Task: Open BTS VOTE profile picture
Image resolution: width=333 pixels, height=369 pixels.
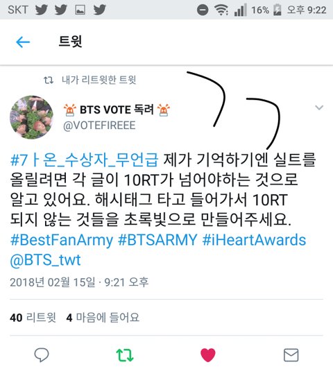Action: point(31,117)
